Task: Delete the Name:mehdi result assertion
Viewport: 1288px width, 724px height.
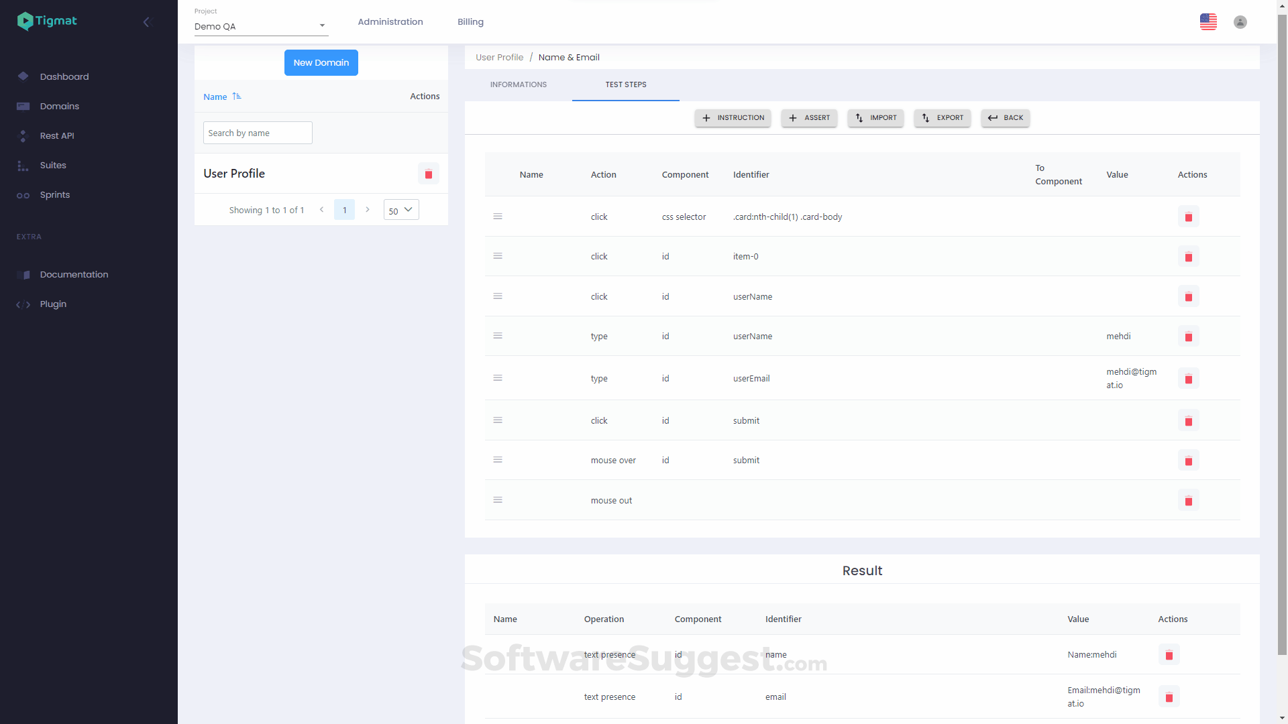Action: 1169,655
